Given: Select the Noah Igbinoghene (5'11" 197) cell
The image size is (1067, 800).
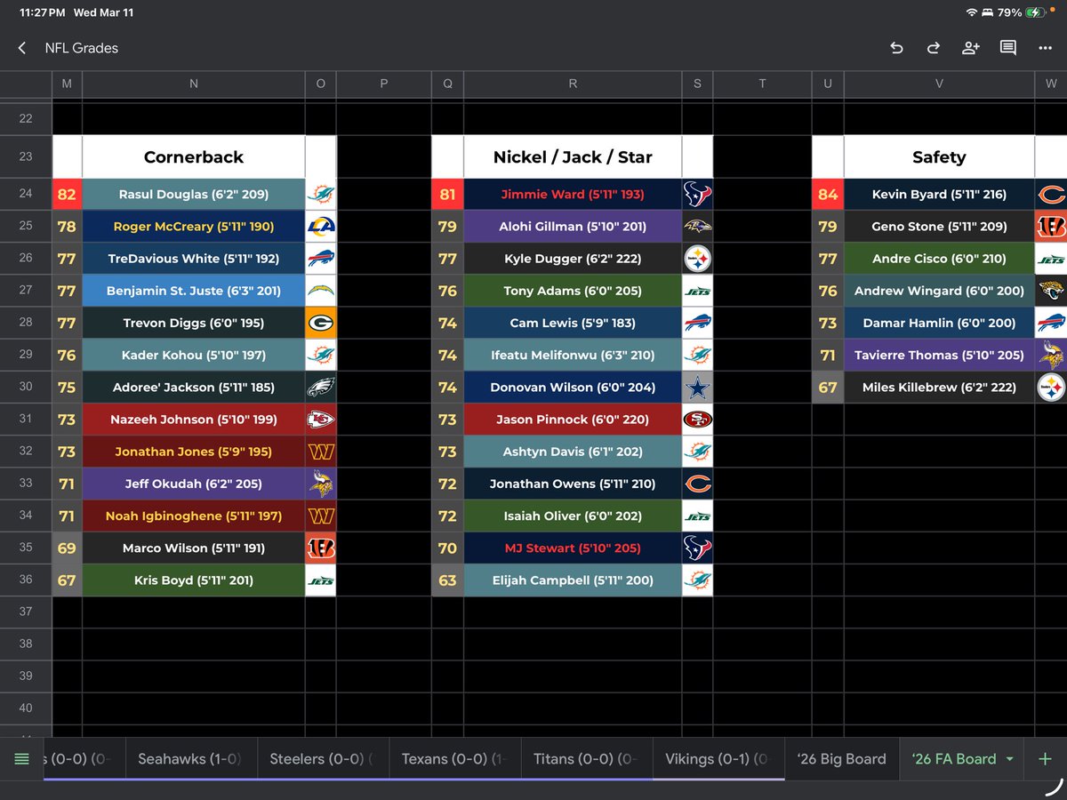Looking at the screenshot, I should pyautogui.click(x=194, y=516).
